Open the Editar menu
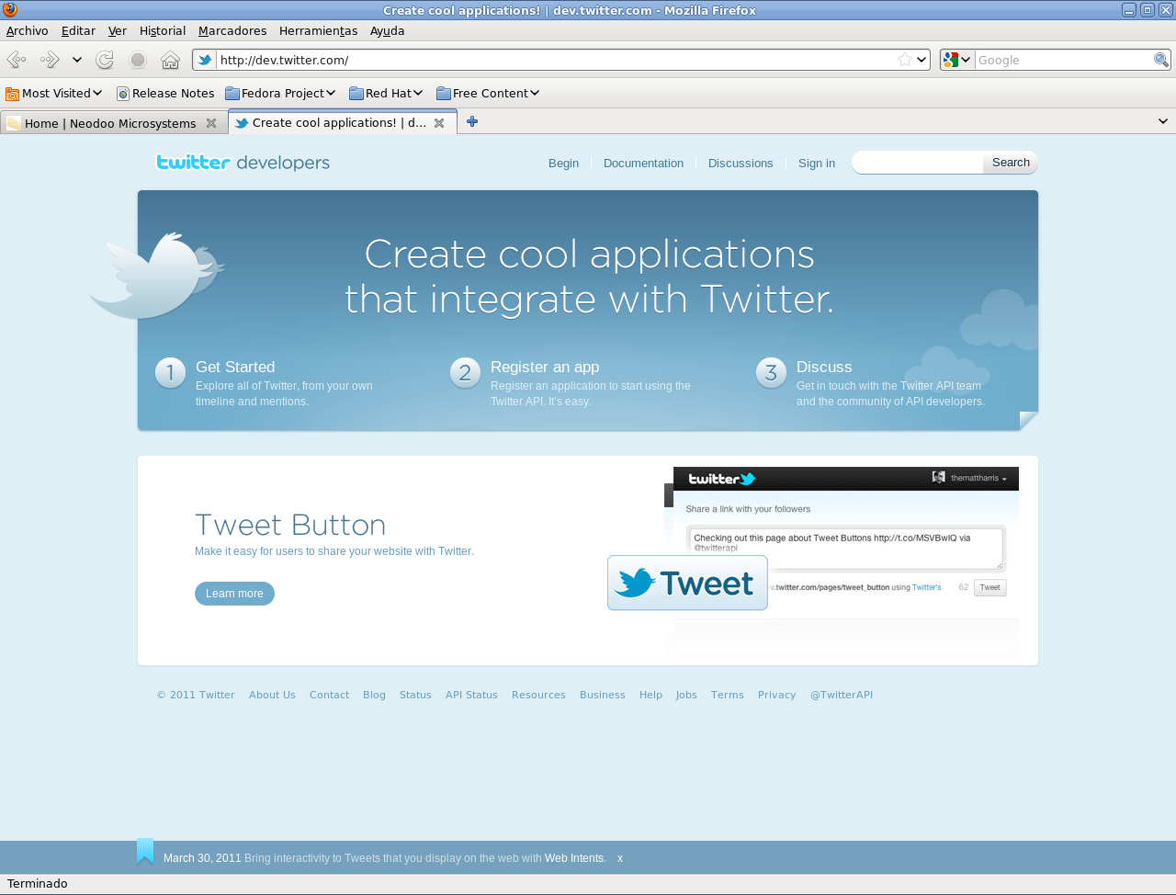 (78, 30)
